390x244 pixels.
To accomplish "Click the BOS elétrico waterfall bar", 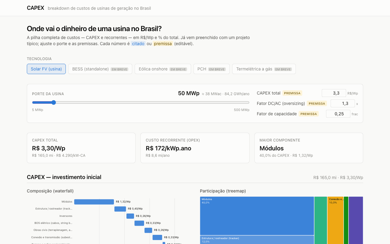I will tap(139, 223).
